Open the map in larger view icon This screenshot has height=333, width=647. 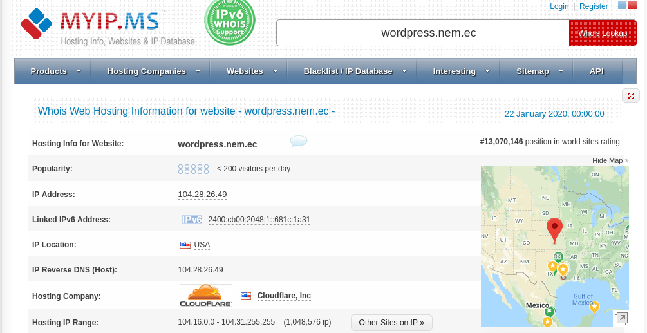click(x=621, y=318)
